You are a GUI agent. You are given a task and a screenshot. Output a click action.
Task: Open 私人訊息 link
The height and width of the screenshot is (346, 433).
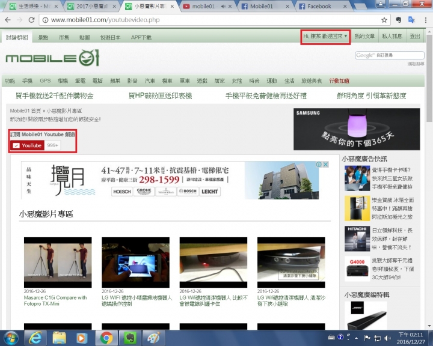pyautogui.click(x=392, y=36)
